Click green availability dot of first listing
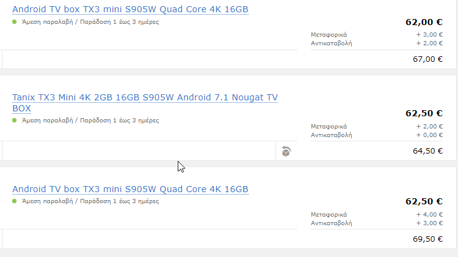458x257 pixels. [x=15, y=22]
